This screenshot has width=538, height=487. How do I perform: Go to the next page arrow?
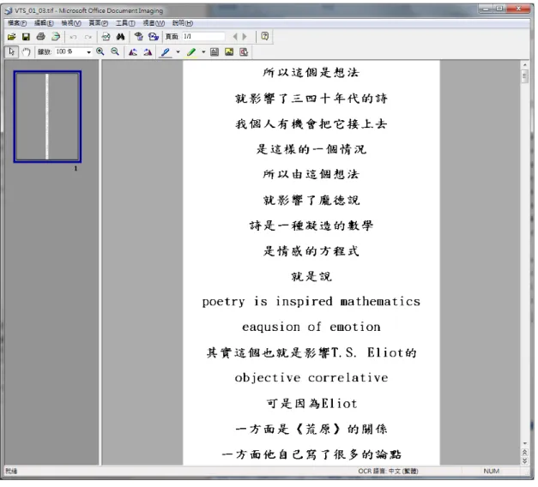(x=245, y=37)
